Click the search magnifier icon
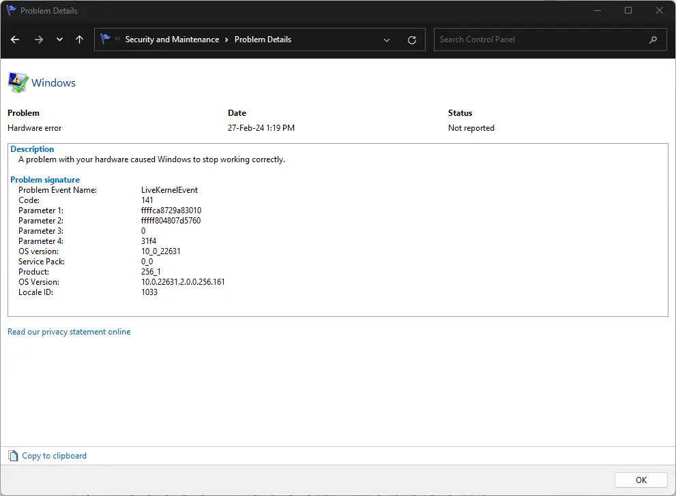 653,40
